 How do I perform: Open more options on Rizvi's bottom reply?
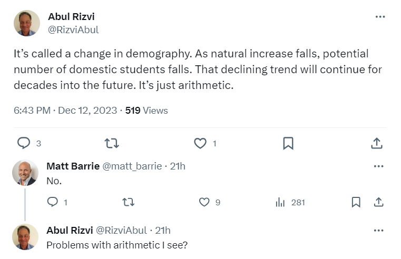pyautogui.click(x=378, y=231)
